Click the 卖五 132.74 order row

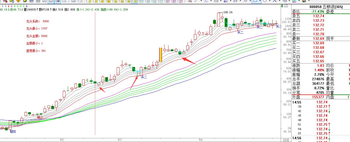point(321,16)
